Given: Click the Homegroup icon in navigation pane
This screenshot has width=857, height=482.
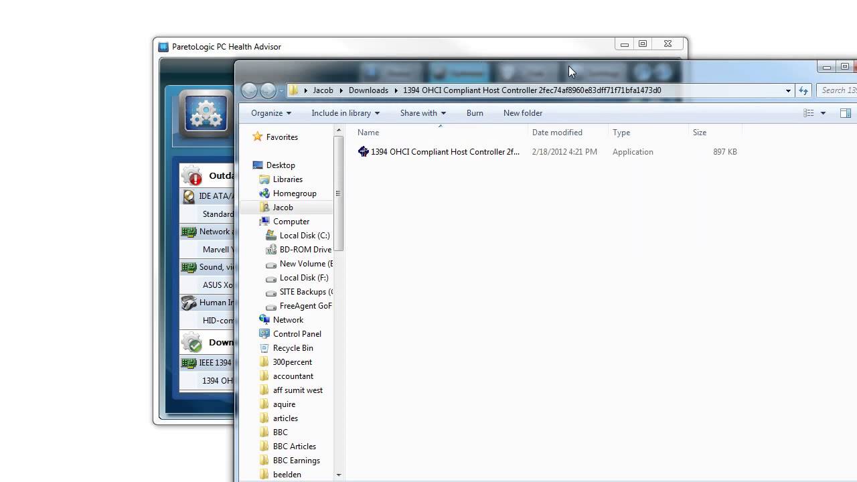Looking at the screenshot, I should click(x=264, y=193).
